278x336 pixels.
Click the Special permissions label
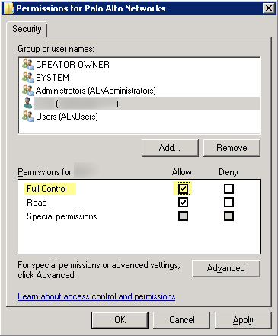[62, 216]
